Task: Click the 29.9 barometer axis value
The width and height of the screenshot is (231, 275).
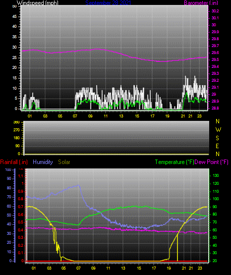Action: pyautogui.click(x=215, y=32)
